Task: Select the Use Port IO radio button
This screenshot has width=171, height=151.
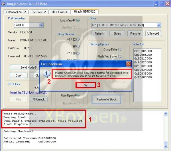Action: (78, 27)
